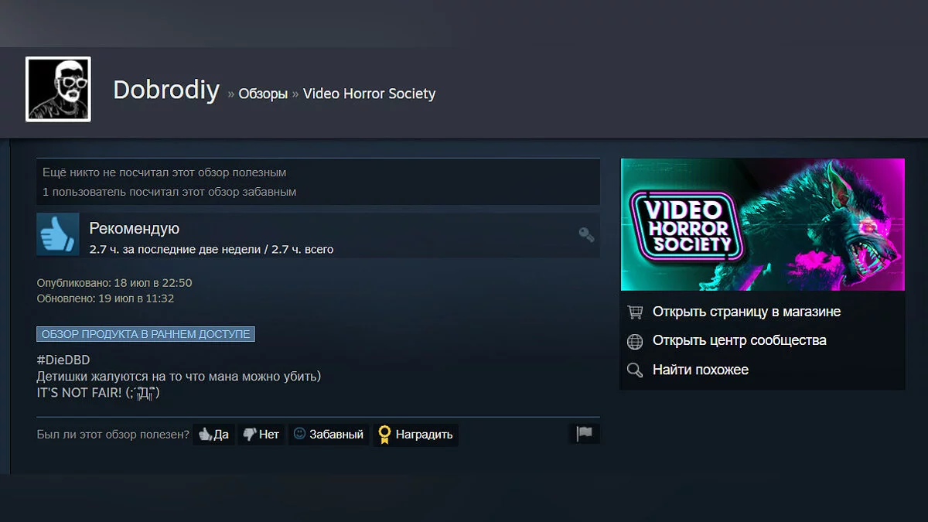Click the key icon in review header

pyautogui.click(x=586, y=234)
